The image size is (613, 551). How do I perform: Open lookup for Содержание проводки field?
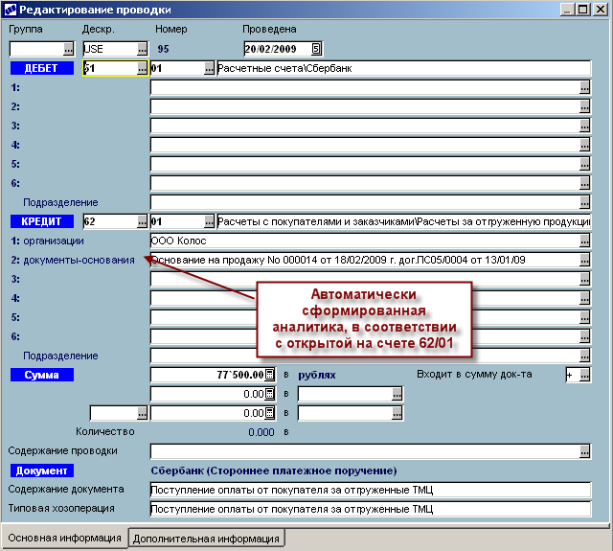click(x=584, y=451)
